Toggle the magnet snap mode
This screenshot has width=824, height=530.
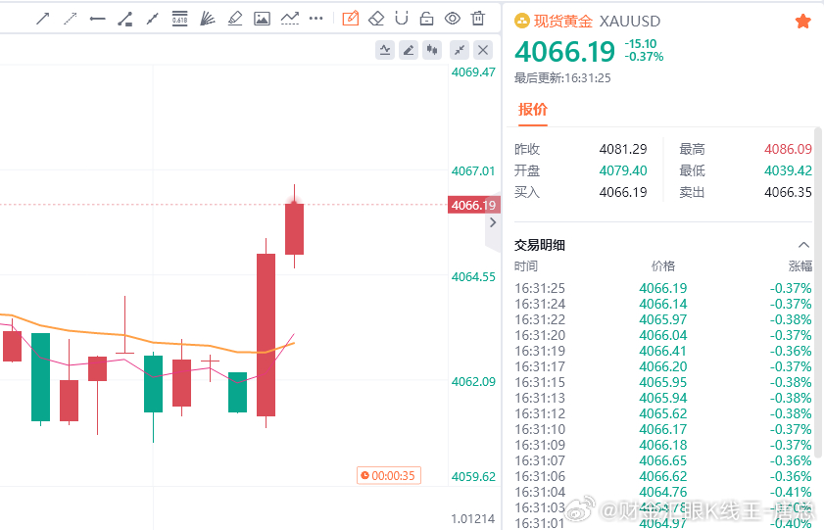(402, 19)
